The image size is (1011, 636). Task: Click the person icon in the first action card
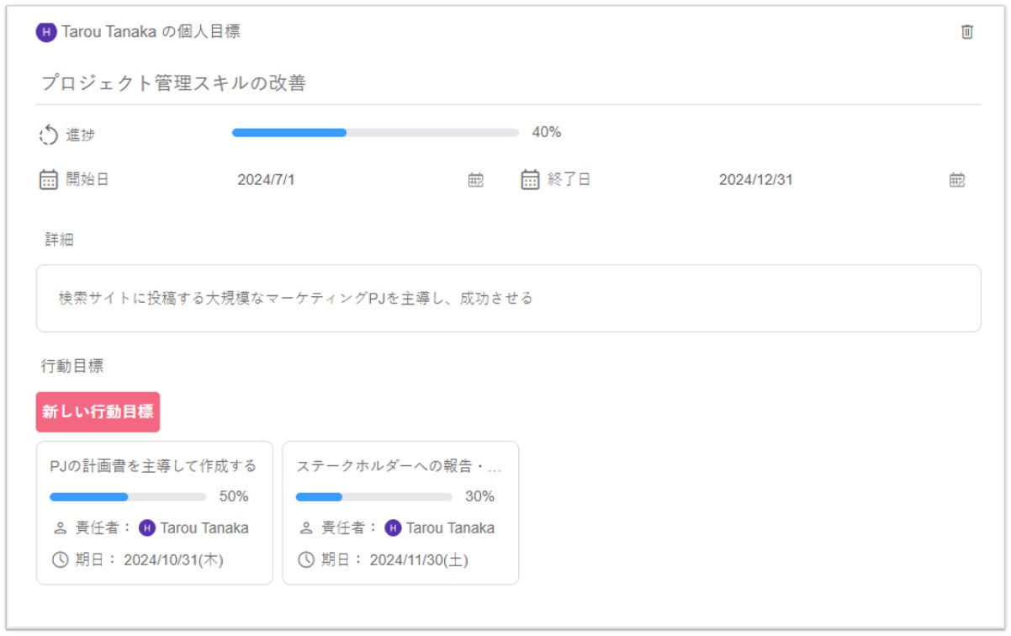coord(60,528)
